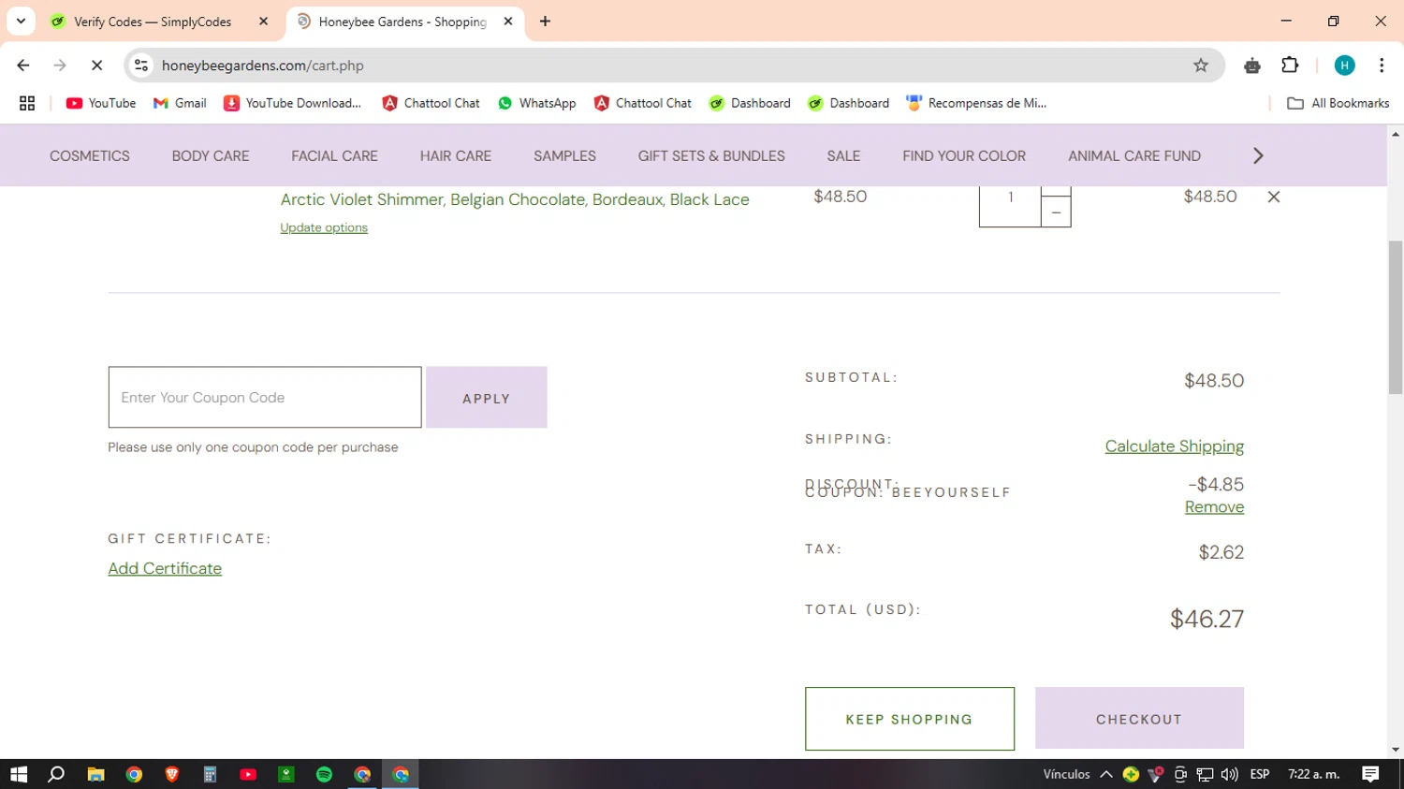Open the first Chattool Chat bookmark

click(x=431, y=103)
